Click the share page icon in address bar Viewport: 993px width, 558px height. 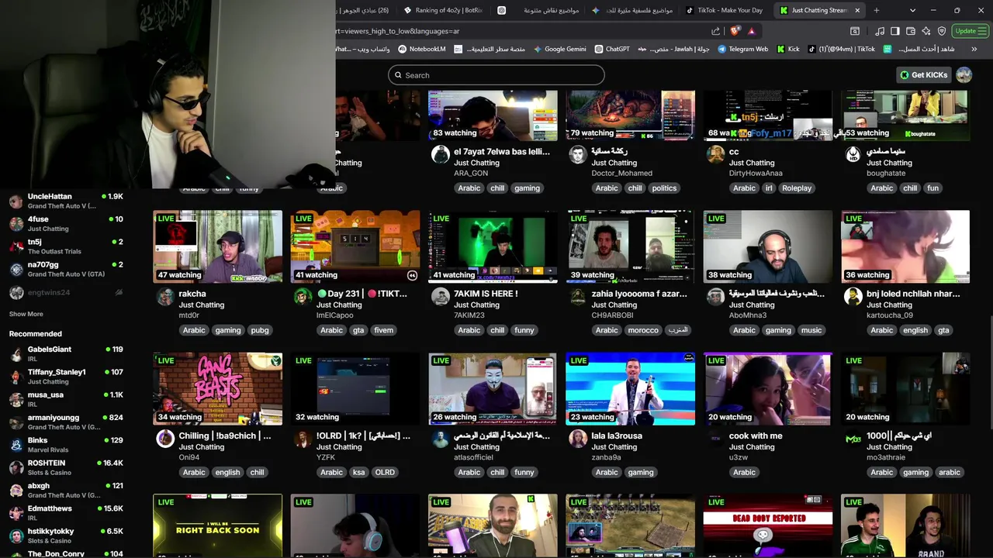(715, 31)
